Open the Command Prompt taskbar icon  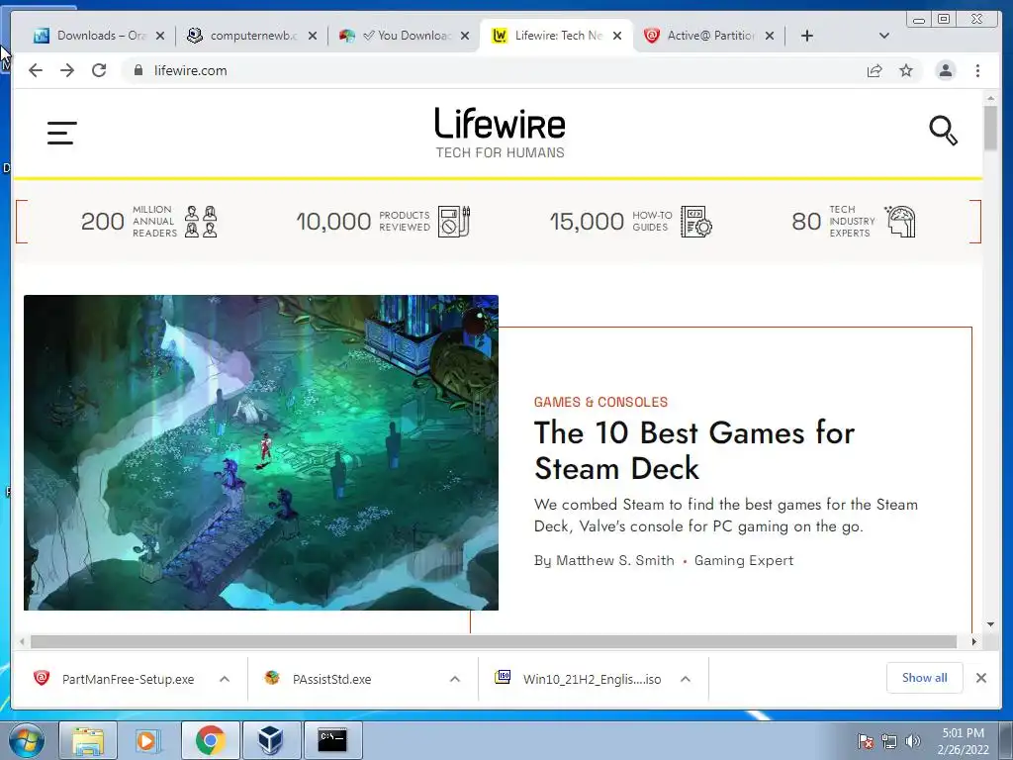pos(332,740)
